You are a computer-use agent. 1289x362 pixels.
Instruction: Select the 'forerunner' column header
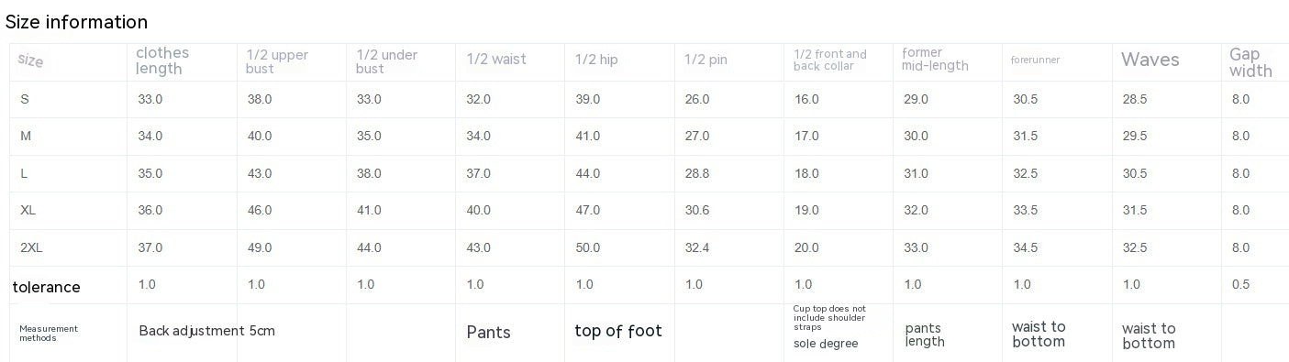pos(1035,60)
